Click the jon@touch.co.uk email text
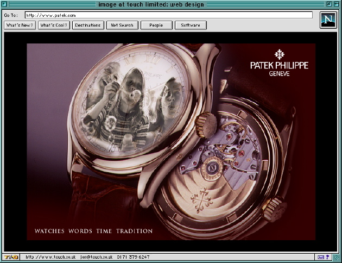The height and width of the screenshot is (263, 342). [97, 257]
